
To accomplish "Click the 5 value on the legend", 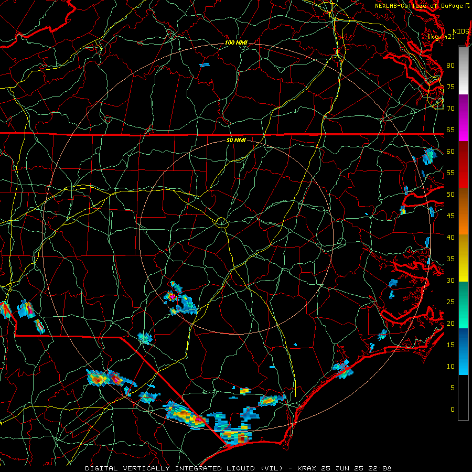I will tap(453, 388).
